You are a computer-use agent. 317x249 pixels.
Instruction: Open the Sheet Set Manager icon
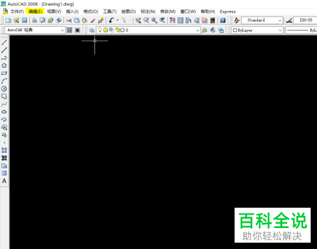[197, 20]
